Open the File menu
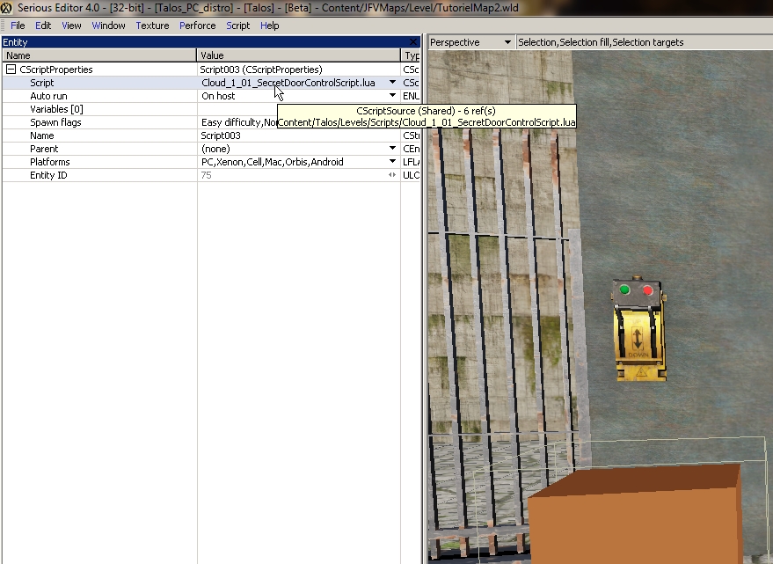 coord(18,26)
